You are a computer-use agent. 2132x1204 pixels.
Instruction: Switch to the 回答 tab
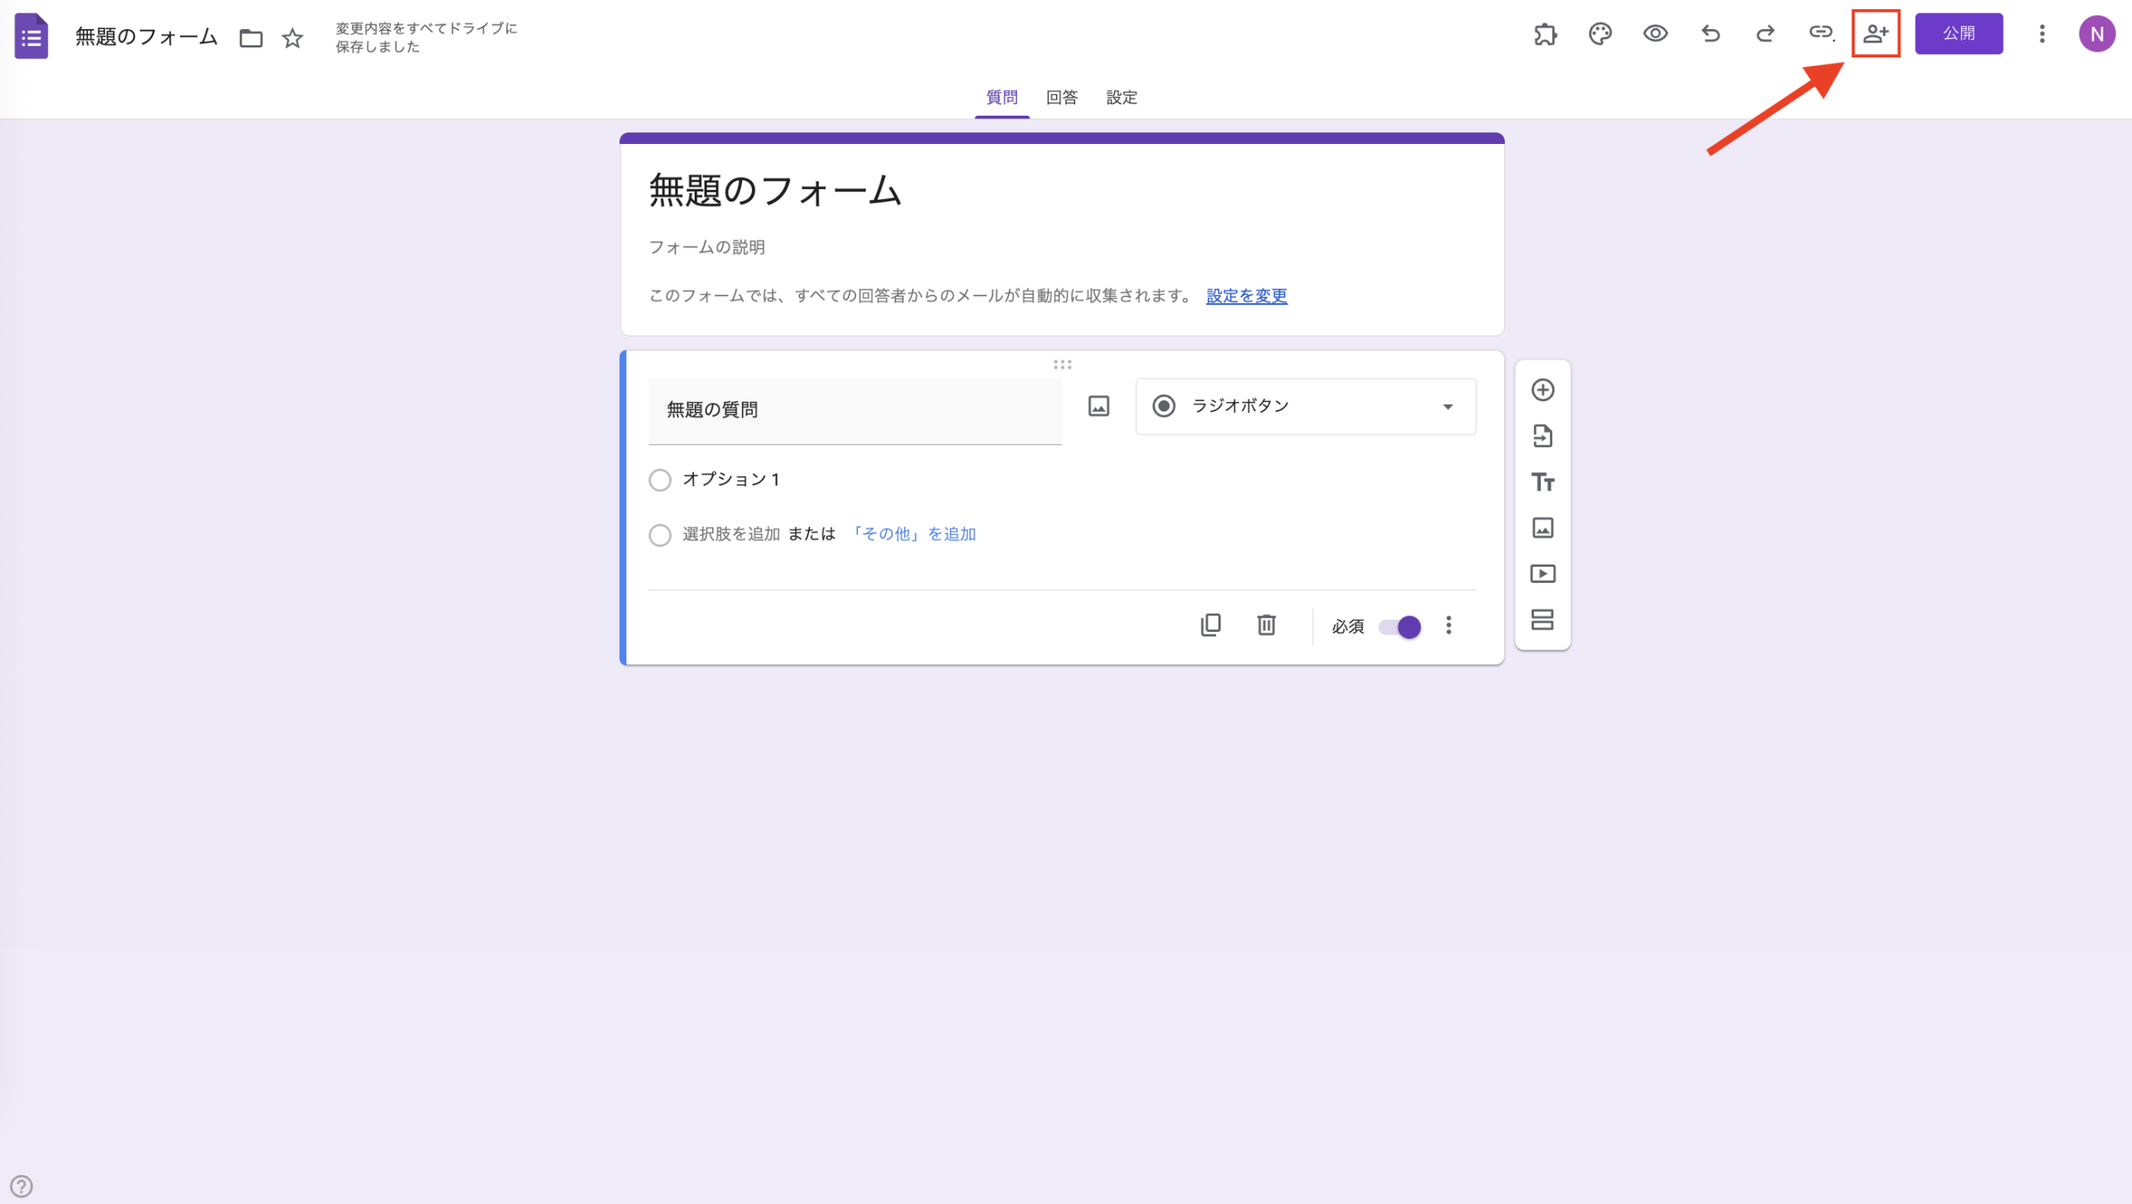point(1061,97)
